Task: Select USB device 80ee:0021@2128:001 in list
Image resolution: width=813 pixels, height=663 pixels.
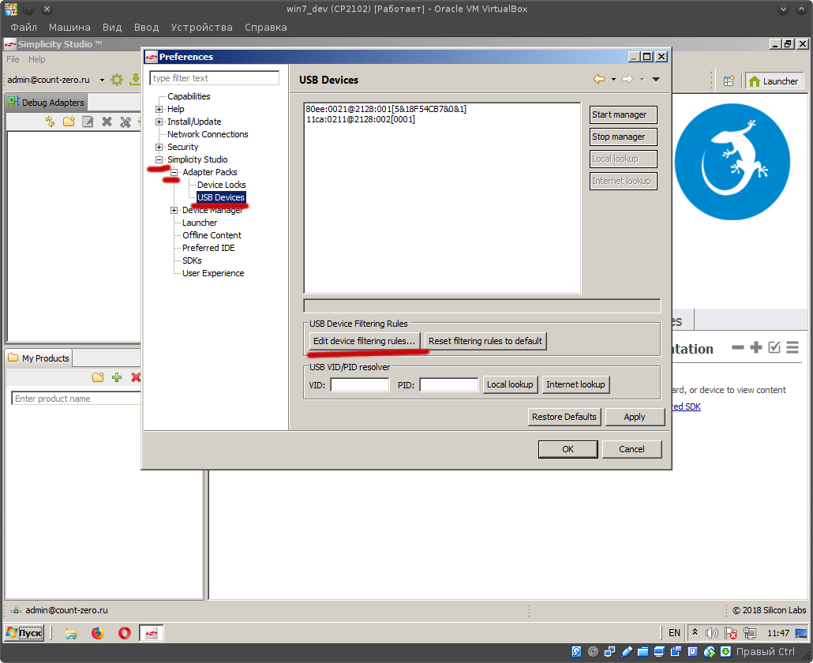Action: pos(386,109)
